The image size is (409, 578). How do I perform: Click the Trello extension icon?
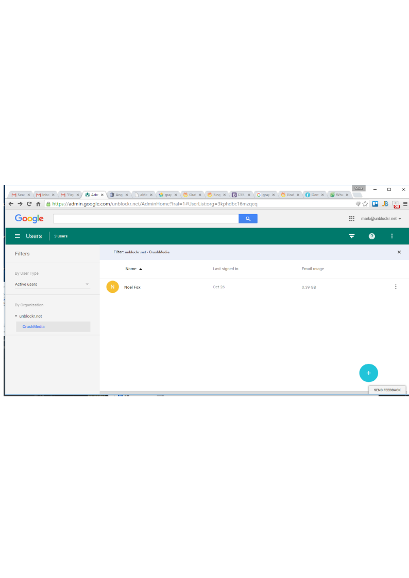click(x=375, y=204)
